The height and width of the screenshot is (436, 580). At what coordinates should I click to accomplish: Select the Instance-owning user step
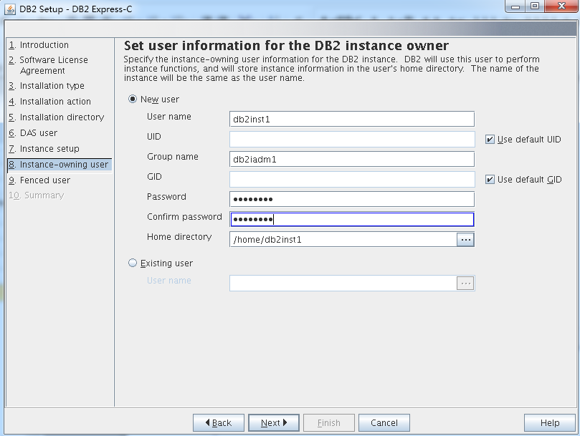[x=60, y=165]
